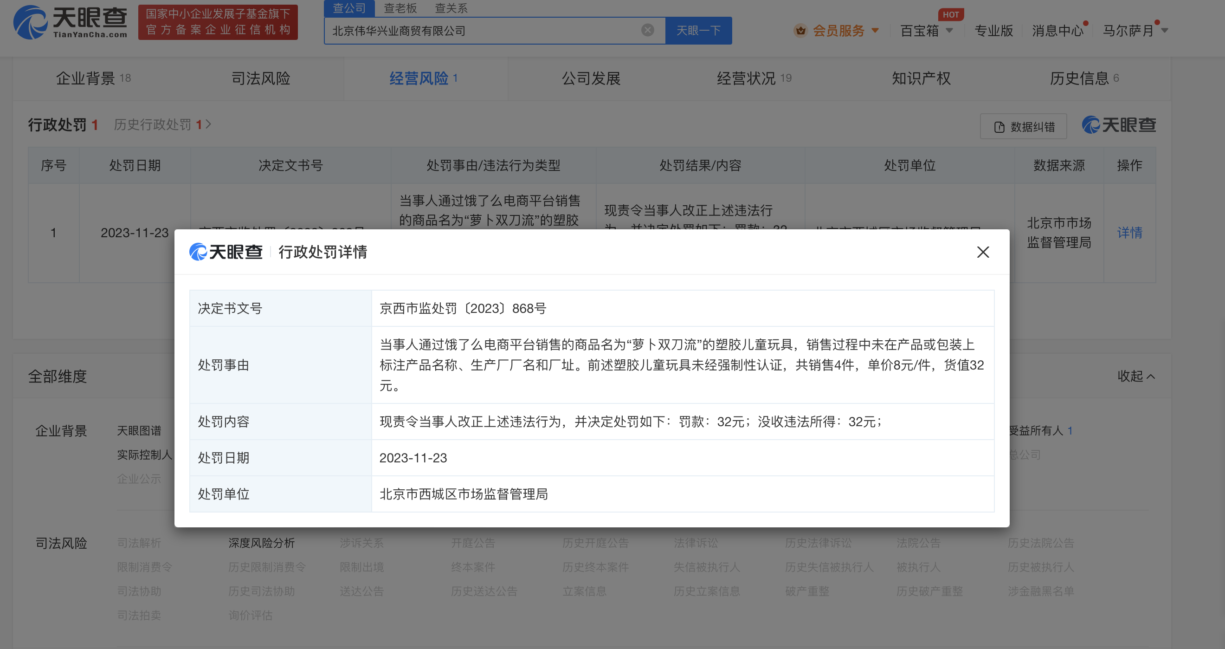Click the 会员服务 crown icon
The width and height of the screenshot is (1225, 649).
[x=801, y=31]
